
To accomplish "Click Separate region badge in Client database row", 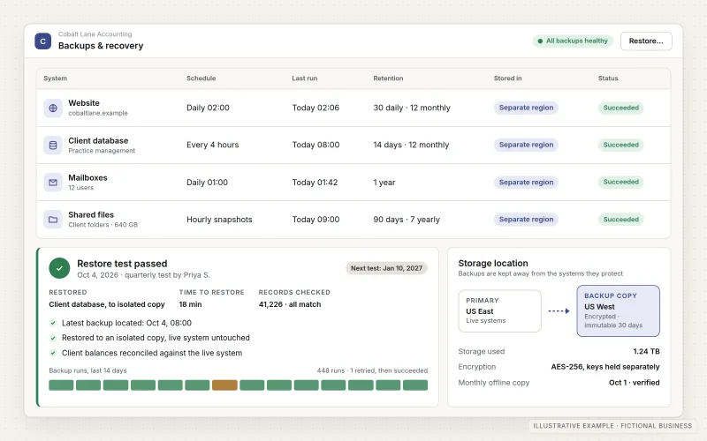I will click(526, 145).
